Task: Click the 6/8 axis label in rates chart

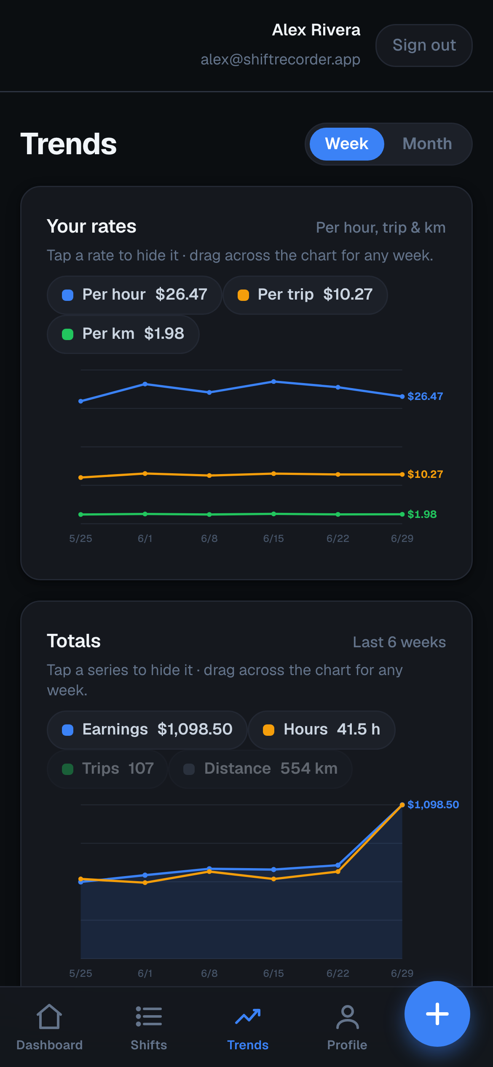Action: point(209,538)
